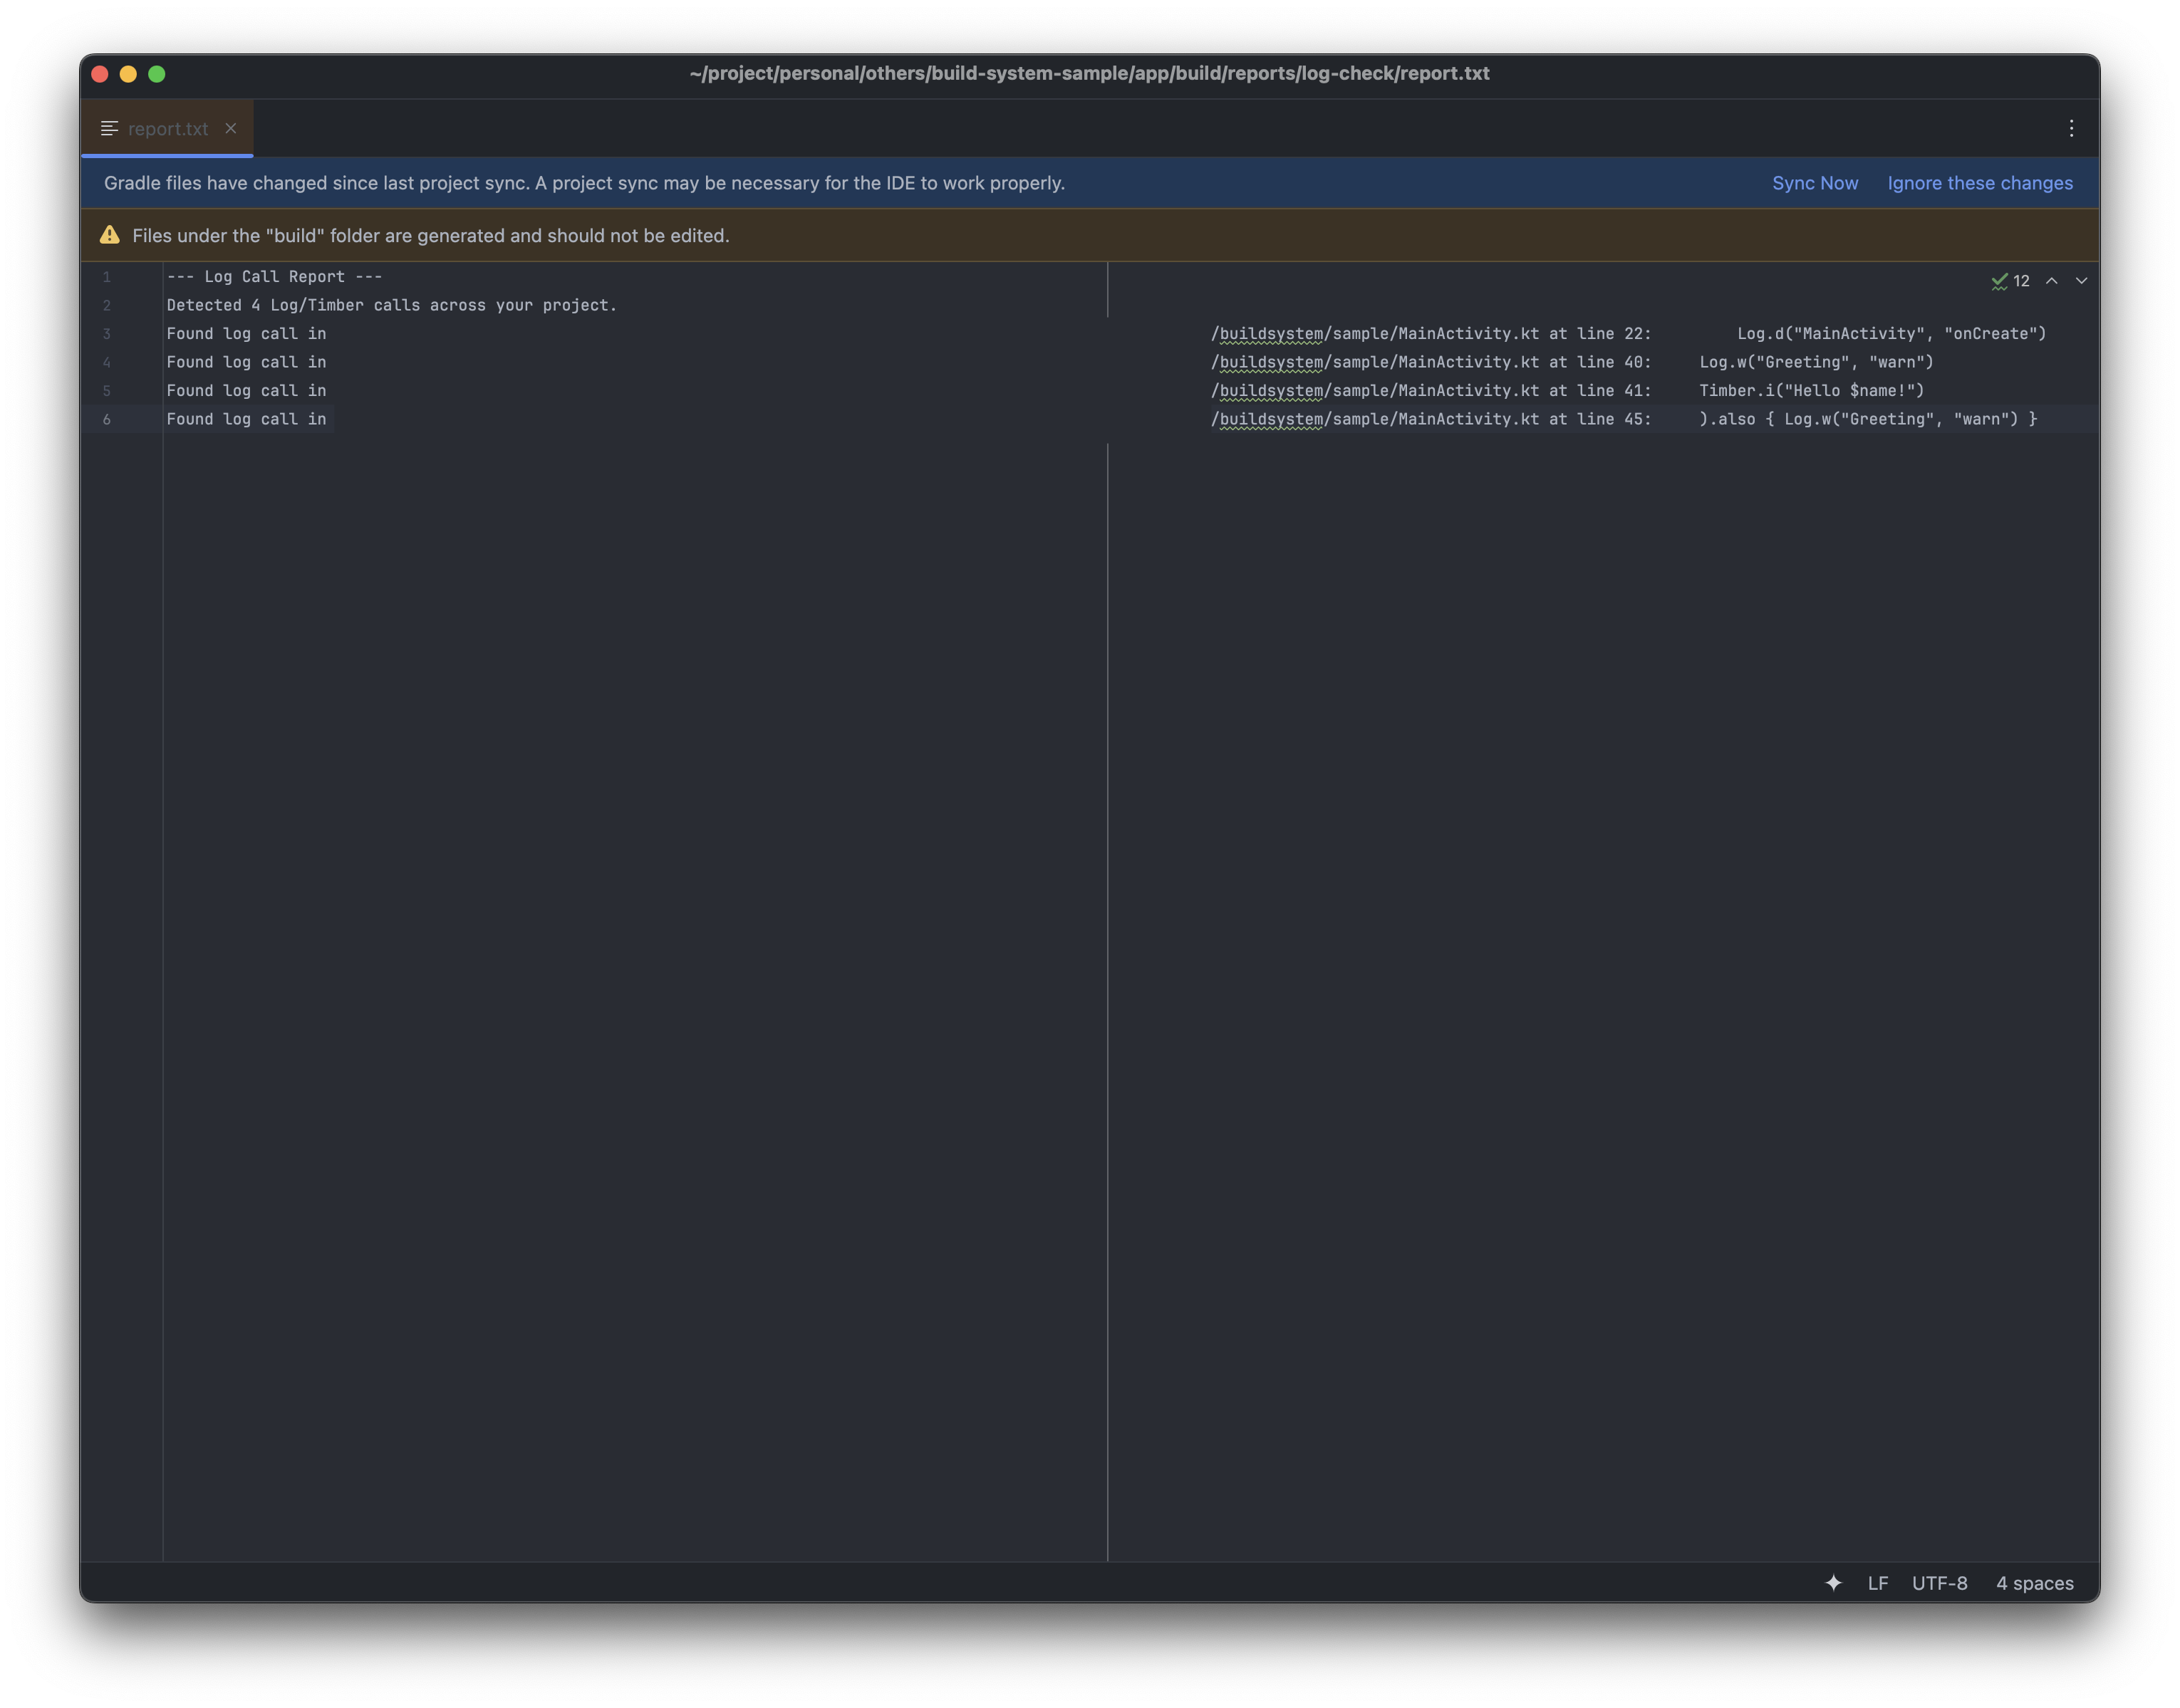This screenshot has width=2180, height=1708.
Task: Go to previous highlighted problem arrow
Action: coord(2051,281)
